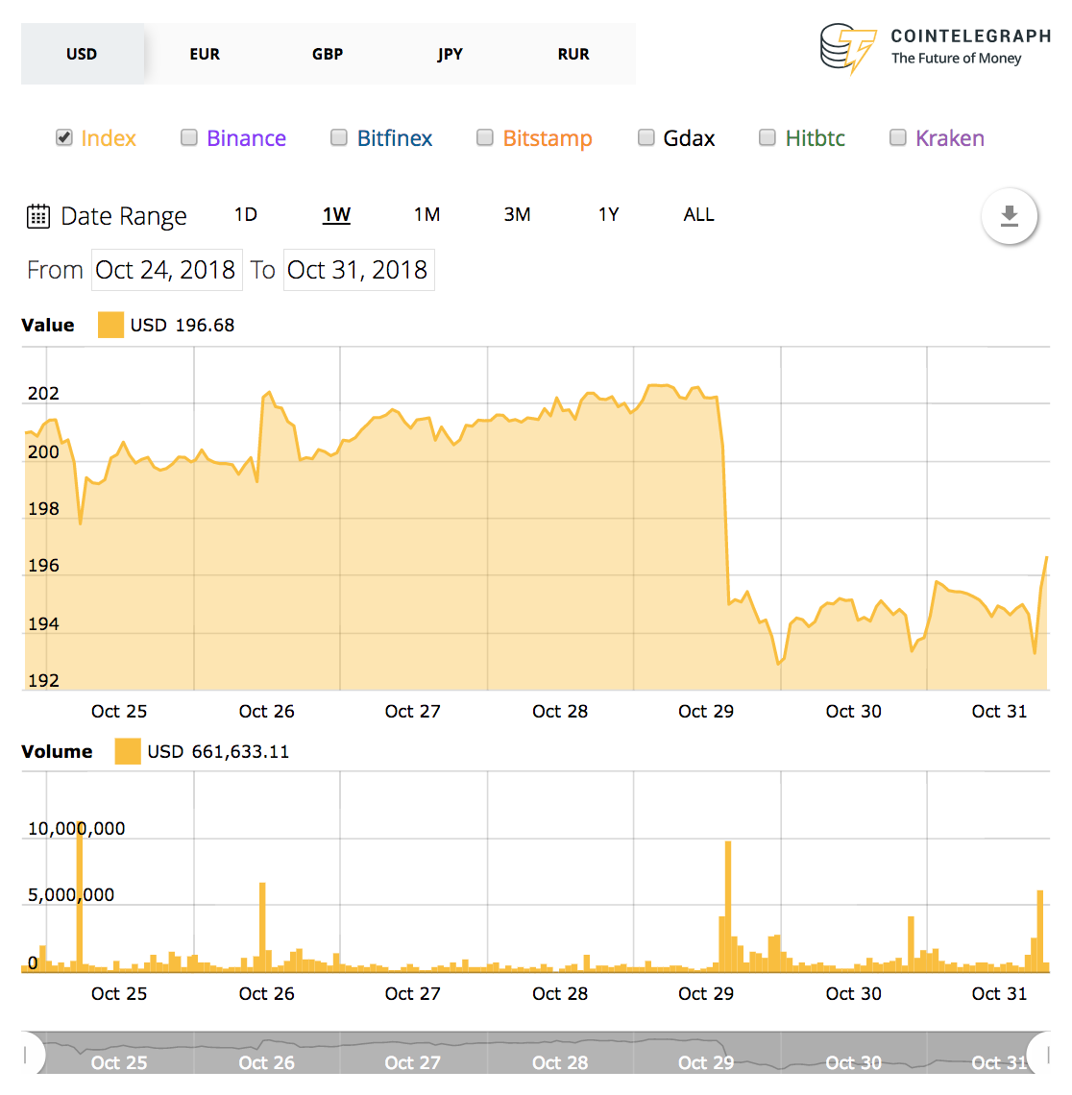
Task: Click the USD 661,633.11 volume readout
Action: tap(218, 751)
